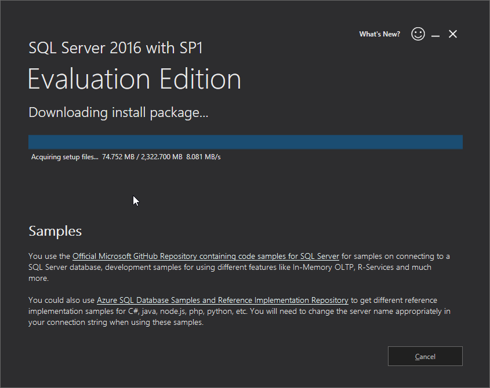The width and height of the screenshot is (490, 388).
Task: Click the smiley feedback icon
Action: 418,34
